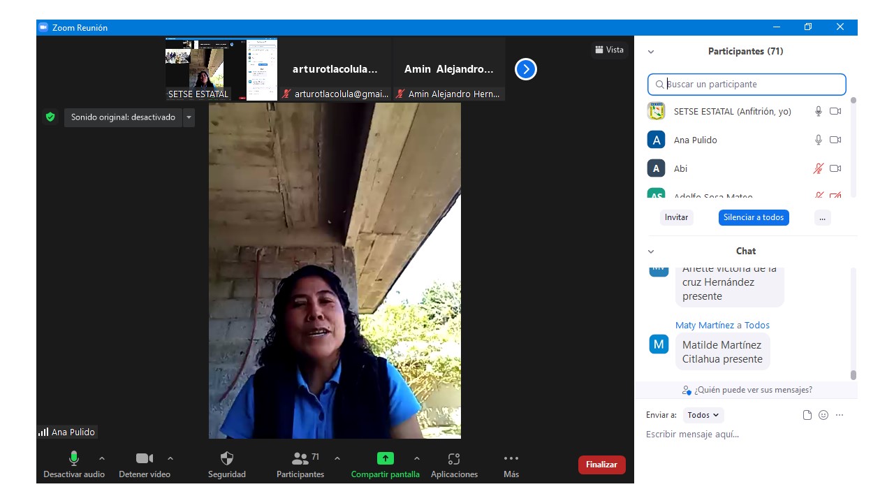The height and width of the screenshot is (503, 894).
Task: Select message Matilde Martínez Citlahua presente
Action: pos(723,351)
